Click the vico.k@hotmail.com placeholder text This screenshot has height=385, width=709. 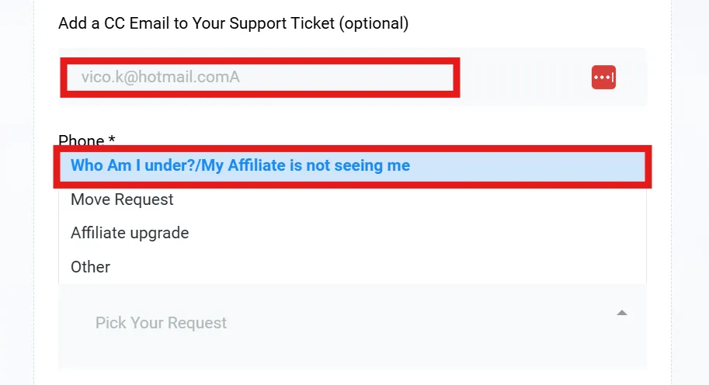pyautogui.click(x=161, y=78)
